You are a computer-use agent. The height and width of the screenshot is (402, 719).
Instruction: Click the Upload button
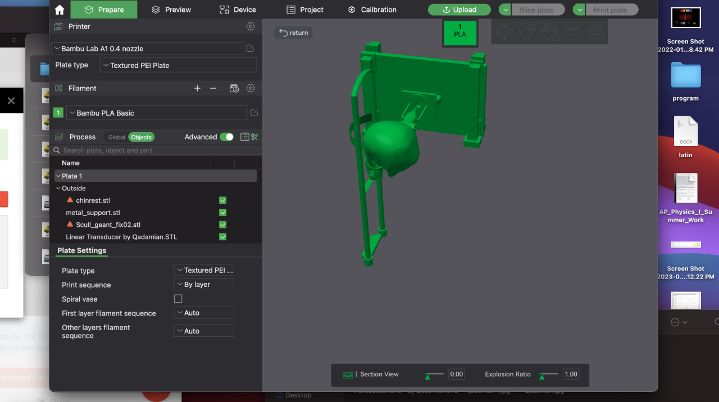(x=459, y=10)
